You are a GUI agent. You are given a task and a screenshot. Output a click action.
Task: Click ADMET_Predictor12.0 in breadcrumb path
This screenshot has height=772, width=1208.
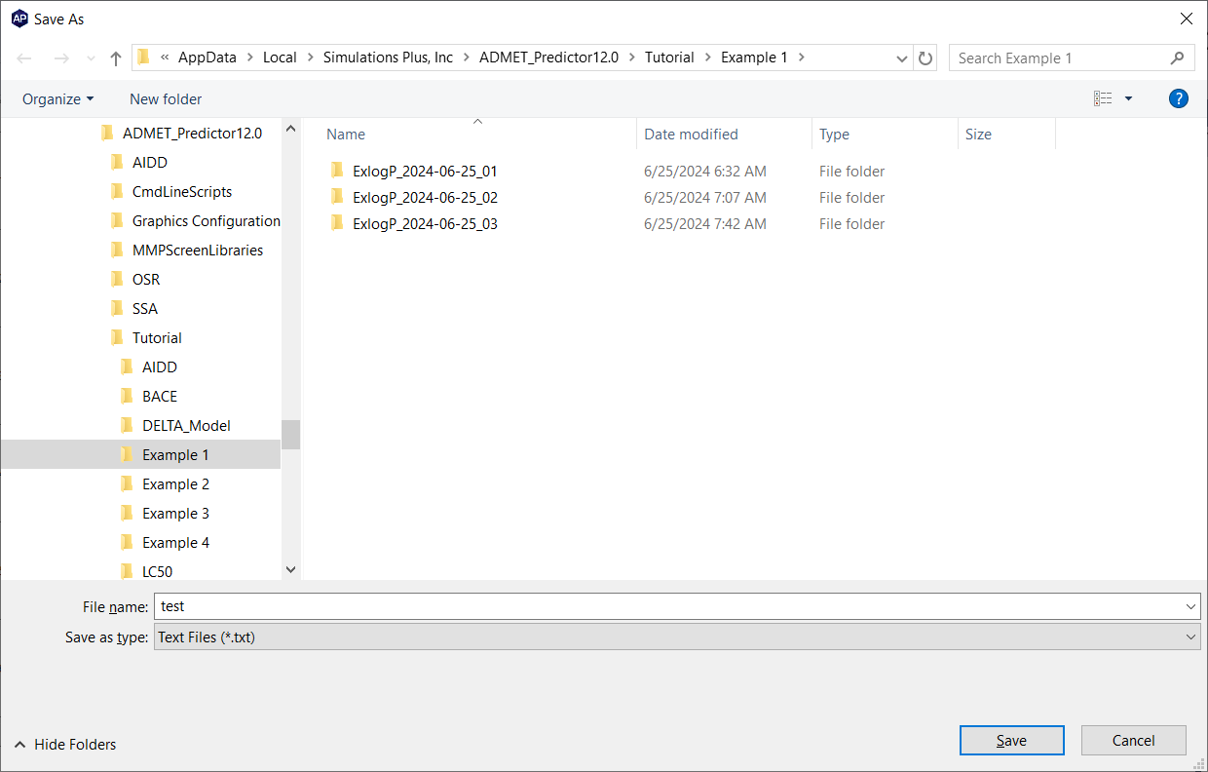pyautogui.click(x=548, y=58)
